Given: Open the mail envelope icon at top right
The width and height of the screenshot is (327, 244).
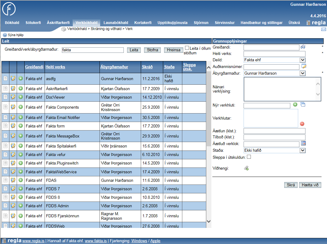Looking at the screenshot, I should click(x=323, y=29).
